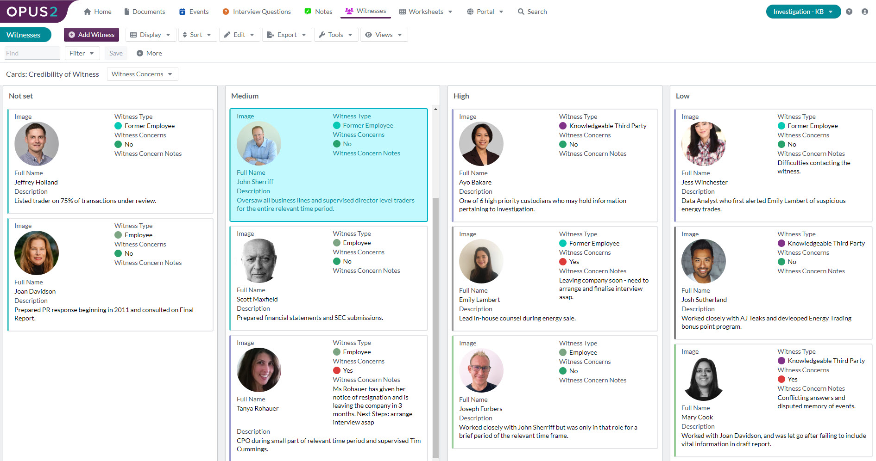Click the Add Witness button
This screenshot has height=461, width=876.
(x=91, y=35)
